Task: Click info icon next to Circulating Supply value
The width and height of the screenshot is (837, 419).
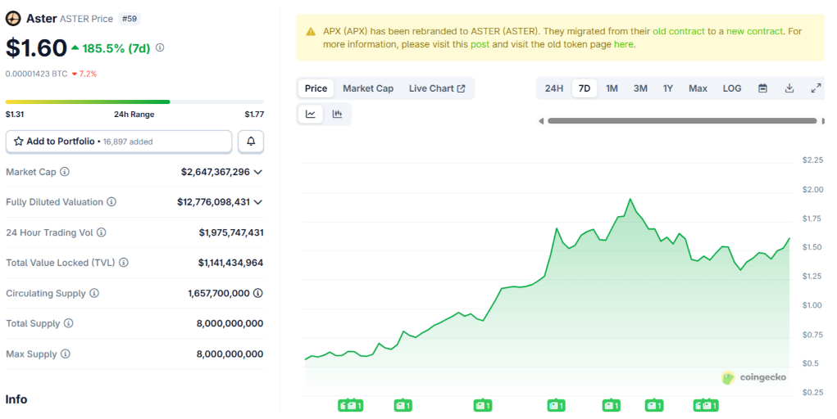Action: (x=258, y=293)
